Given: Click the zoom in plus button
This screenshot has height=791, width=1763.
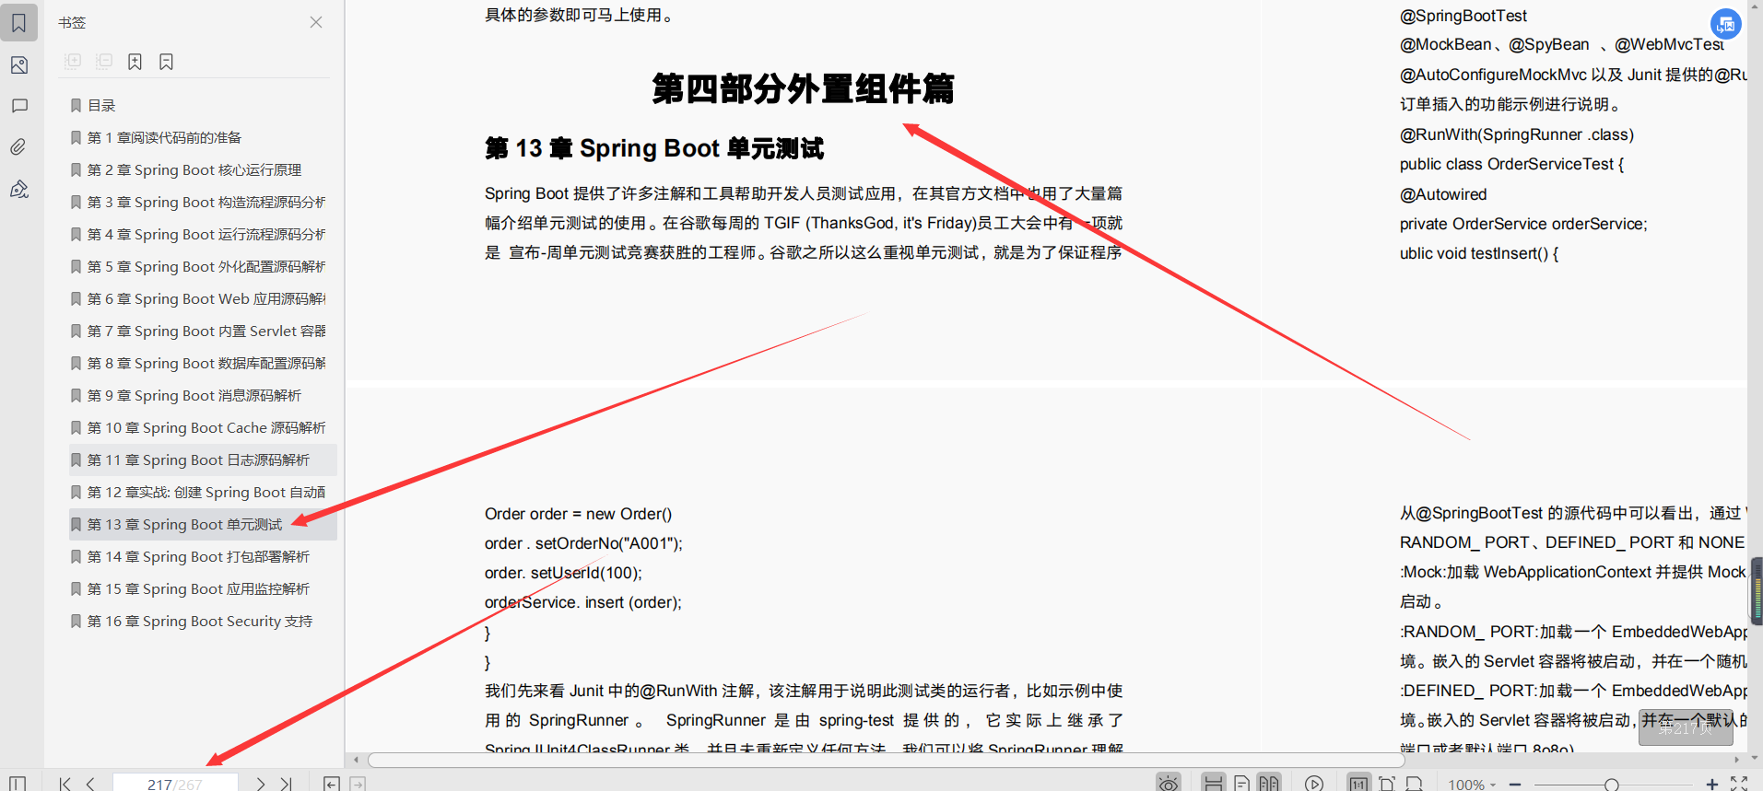Looking at the screenshot, I should [x=1712, y=785].
